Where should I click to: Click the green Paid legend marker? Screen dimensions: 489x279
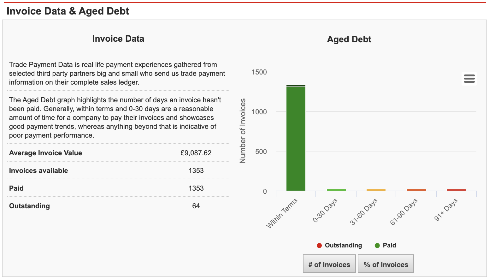[x=376, y=245]
